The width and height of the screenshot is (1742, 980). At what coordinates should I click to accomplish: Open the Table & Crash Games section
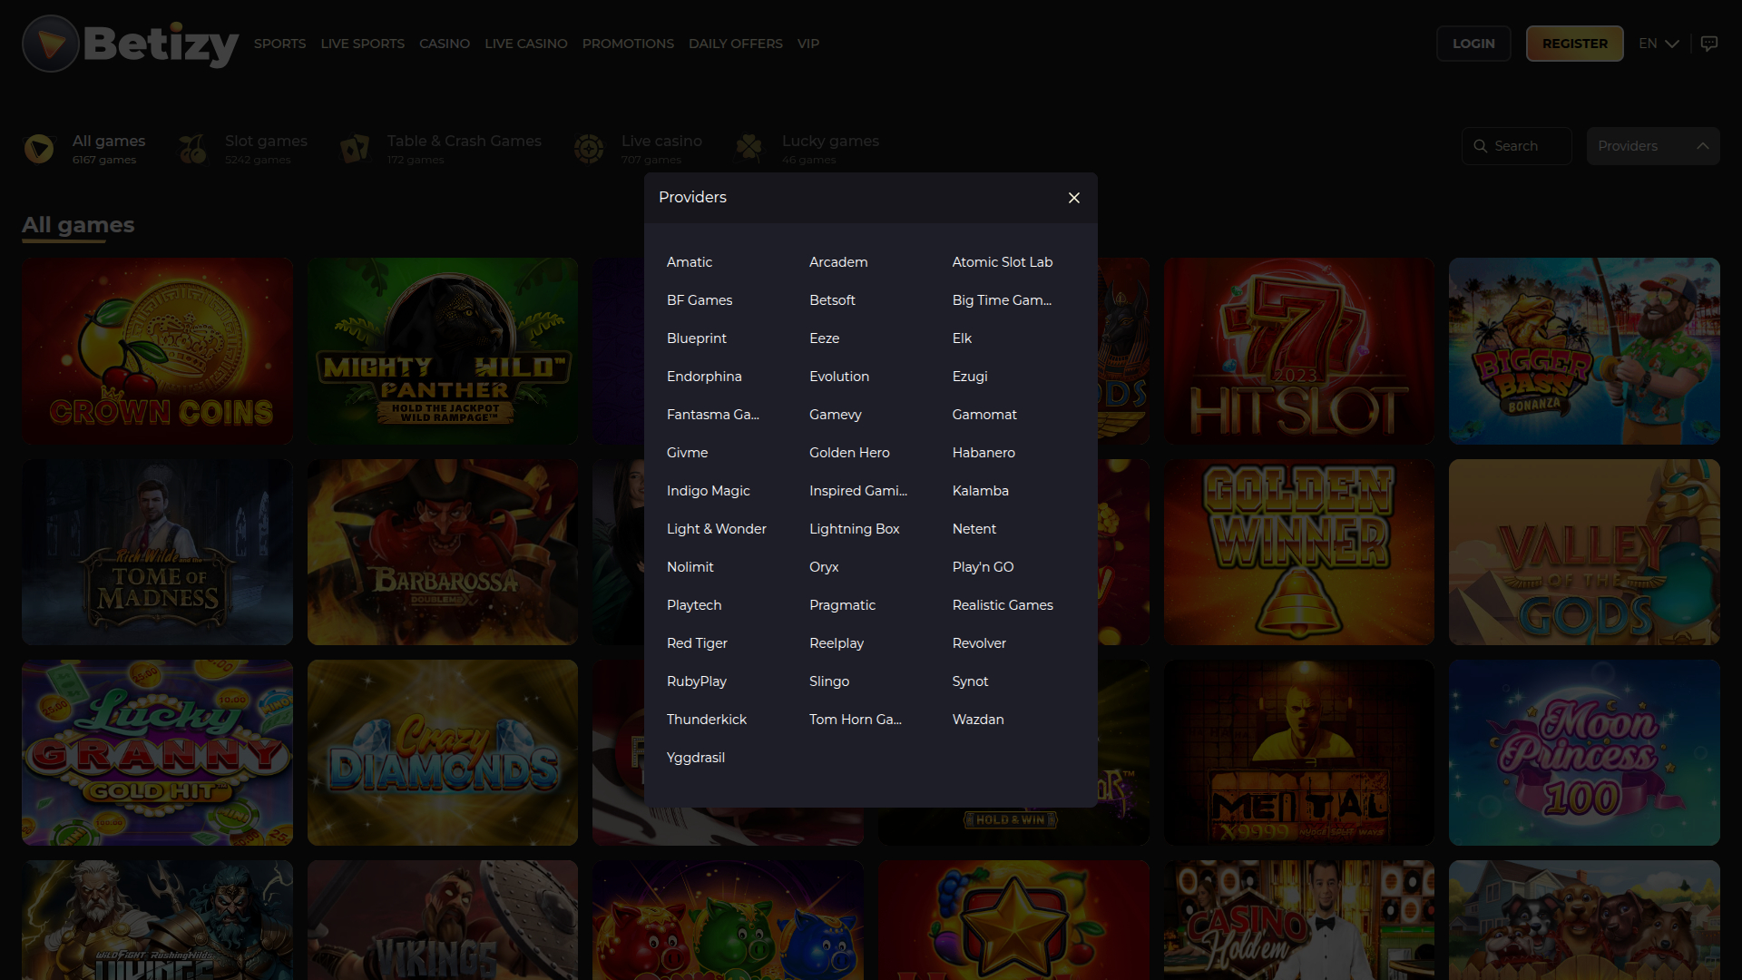354,147
